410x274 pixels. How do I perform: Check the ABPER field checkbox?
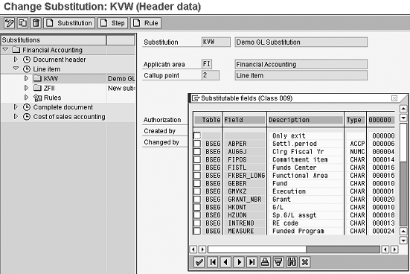197,144
